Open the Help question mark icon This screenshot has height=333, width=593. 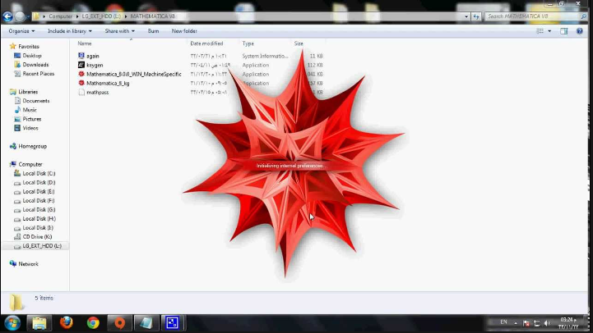point(579,31)
